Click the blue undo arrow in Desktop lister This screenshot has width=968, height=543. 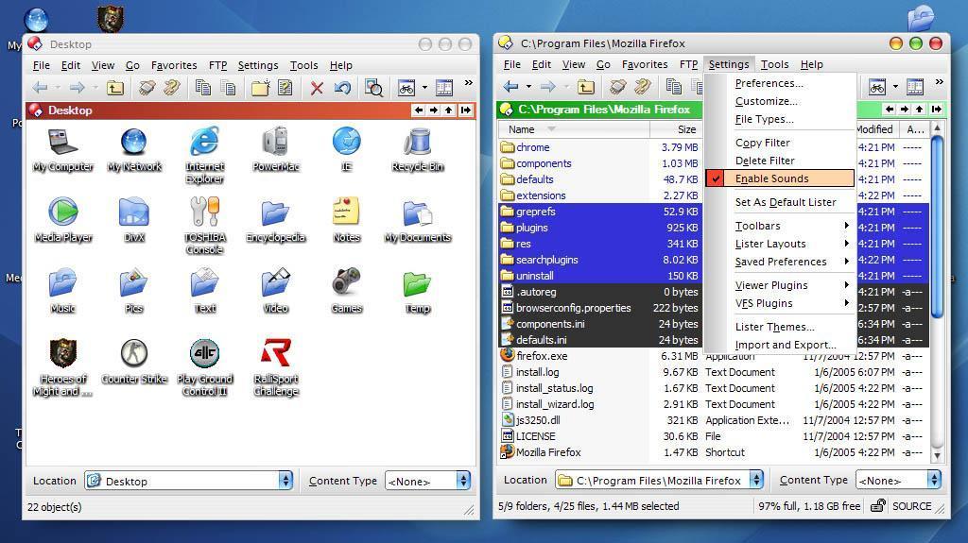point(342,88)
